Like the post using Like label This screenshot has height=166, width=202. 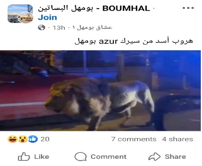click(x=42, y=157)
